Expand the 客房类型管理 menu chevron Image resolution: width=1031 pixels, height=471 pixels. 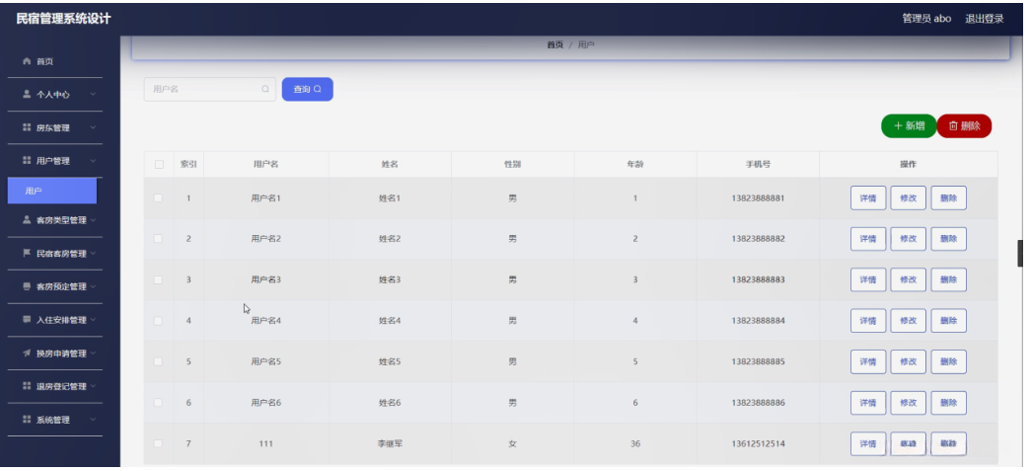93,220
